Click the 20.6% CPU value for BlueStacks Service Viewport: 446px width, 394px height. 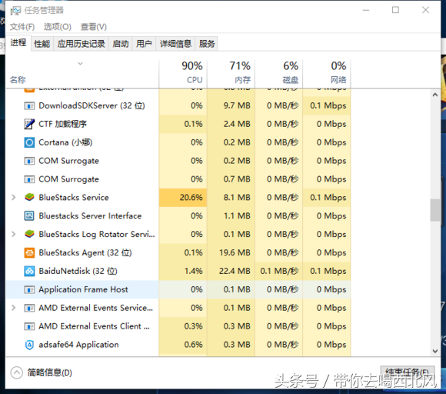[191, 197]
